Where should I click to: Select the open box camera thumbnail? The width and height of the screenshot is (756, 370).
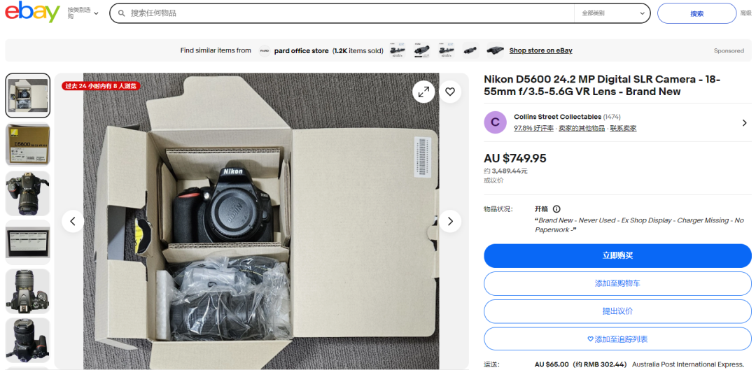click(x=28, y=95)
